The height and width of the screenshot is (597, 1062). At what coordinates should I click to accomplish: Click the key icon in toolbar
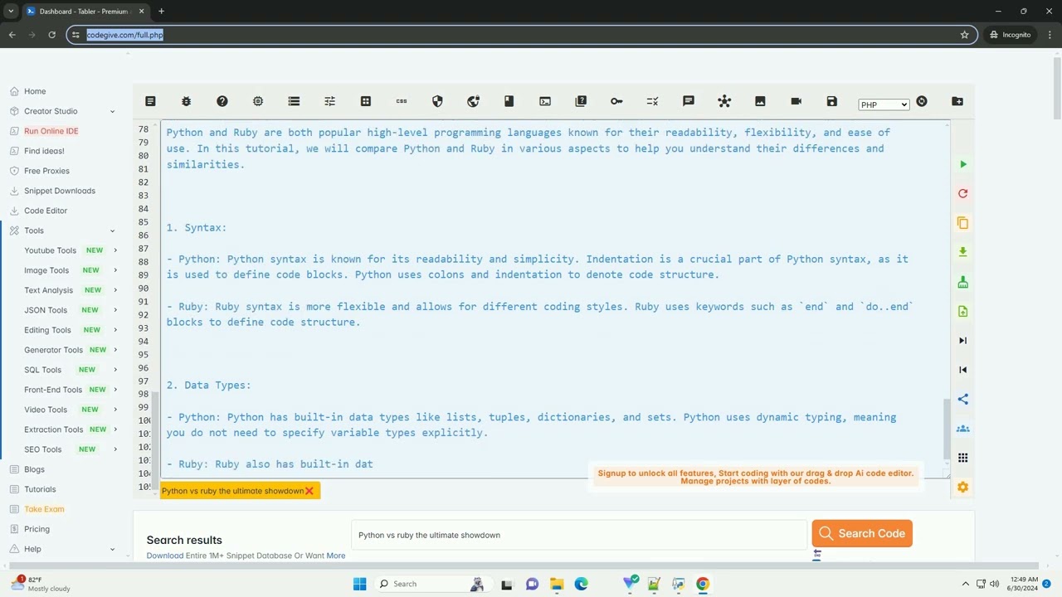click(616, 101)
